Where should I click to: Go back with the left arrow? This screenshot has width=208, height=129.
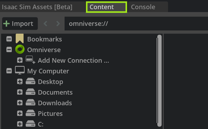pos(46,24)
